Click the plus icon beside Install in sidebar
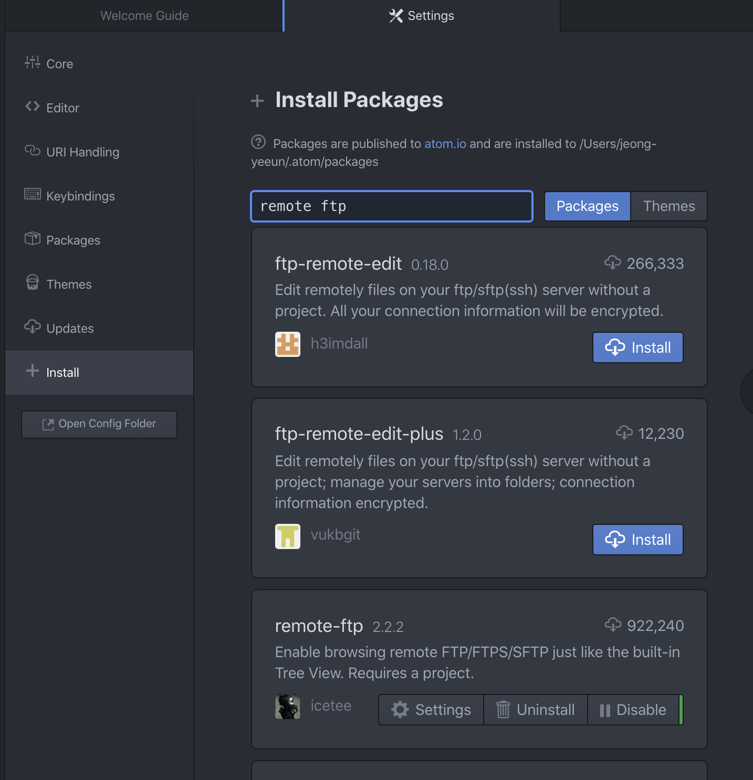753x780 pixels. (x=32, y=371)
